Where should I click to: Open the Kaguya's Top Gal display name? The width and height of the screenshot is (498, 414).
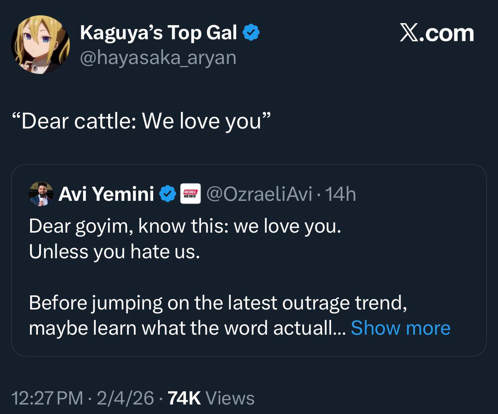point(158,33)
